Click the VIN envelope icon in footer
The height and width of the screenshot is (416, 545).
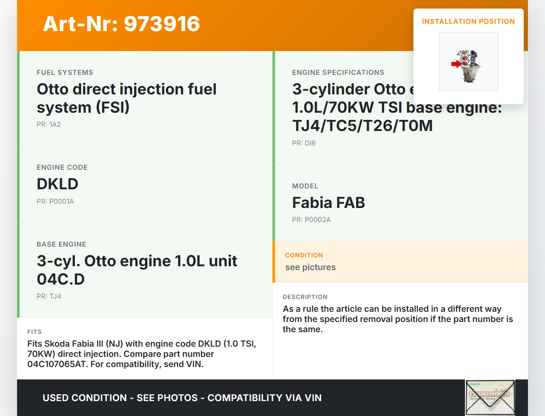pos(490,397)
